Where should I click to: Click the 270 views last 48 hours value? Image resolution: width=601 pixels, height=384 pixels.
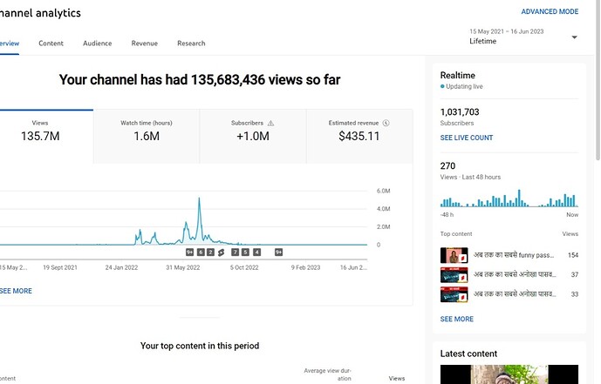pyautogui.click(x=447, y=166)
